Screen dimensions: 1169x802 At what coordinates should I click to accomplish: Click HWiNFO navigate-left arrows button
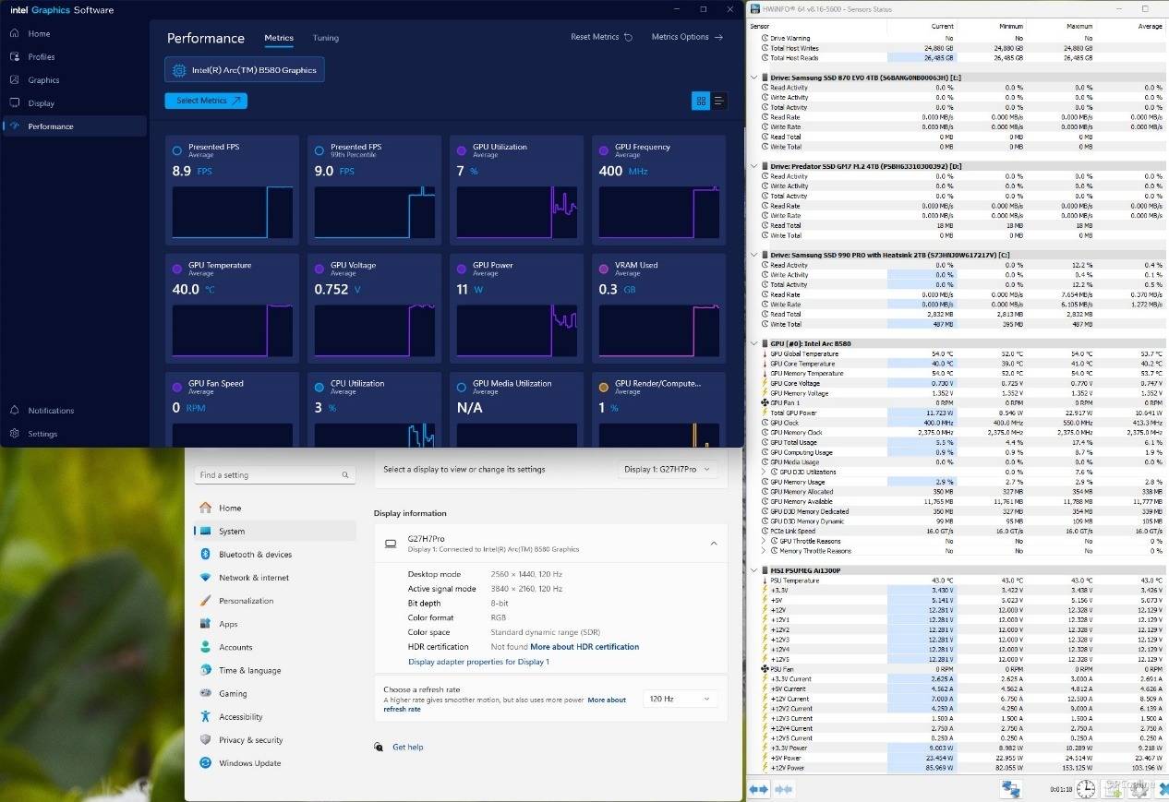click(759, 789)
